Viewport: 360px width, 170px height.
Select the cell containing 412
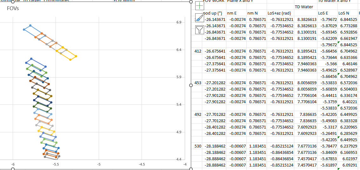point(198,51)
